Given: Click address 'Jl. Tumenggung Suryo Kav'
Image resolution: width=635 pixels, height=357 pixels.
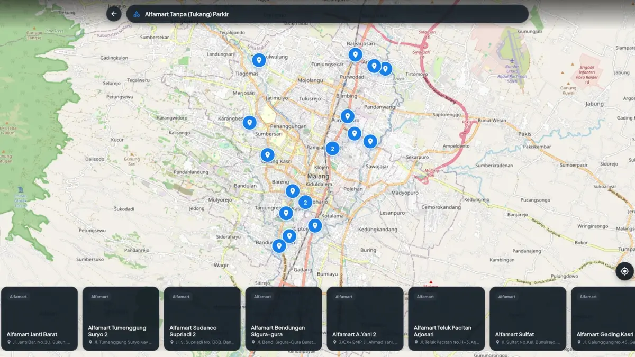Looking at the screenshot, I should (x=123, y=342).
